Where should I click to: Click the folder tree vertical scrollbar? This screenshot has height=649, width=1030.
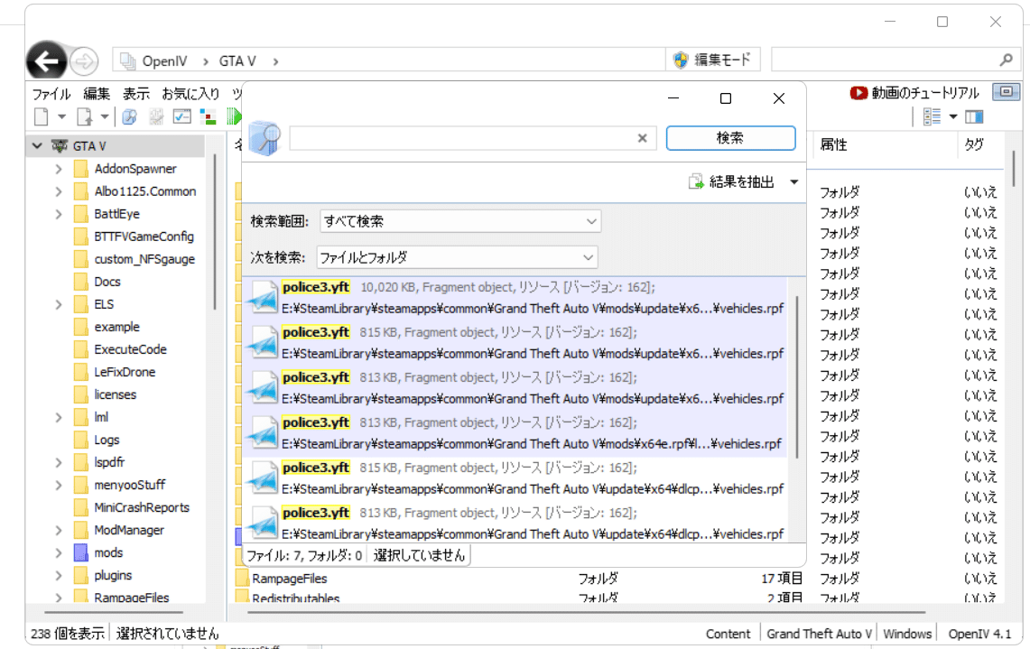[x=216, y=230]
